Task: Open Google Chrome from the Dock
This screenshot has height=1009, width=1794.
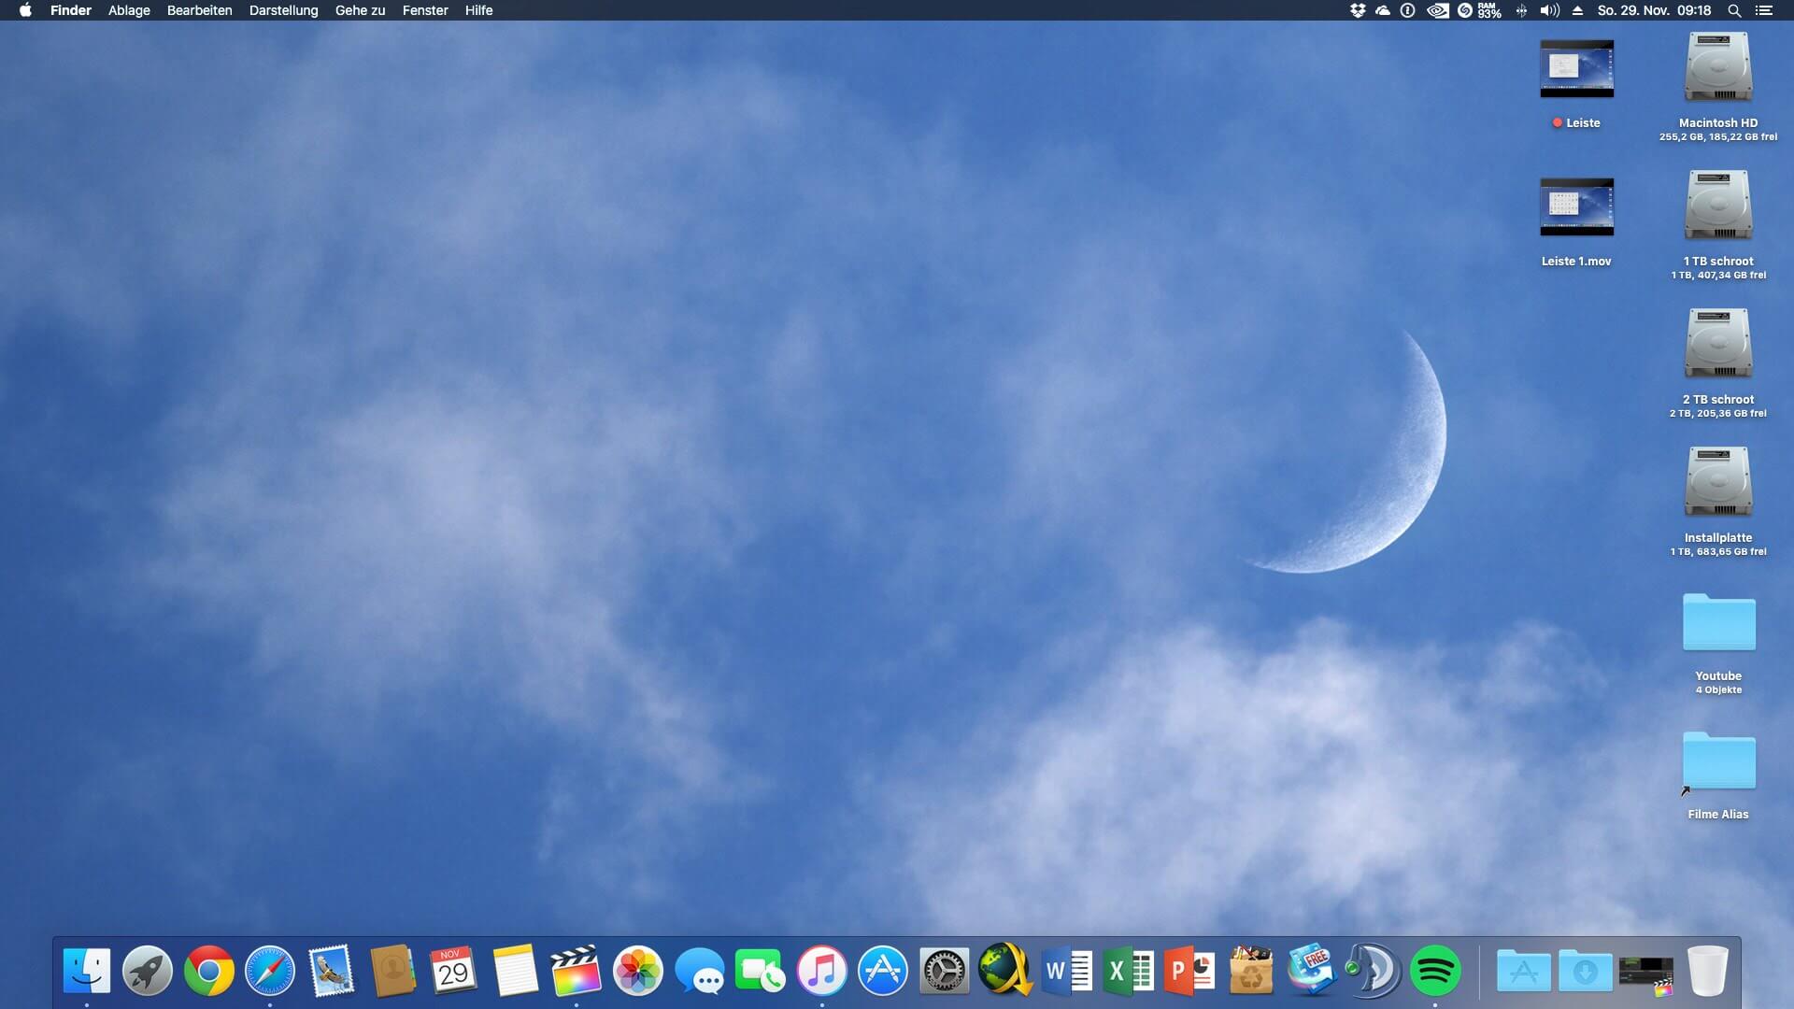Action: point(208,972)
